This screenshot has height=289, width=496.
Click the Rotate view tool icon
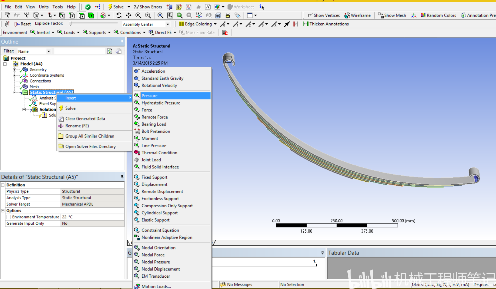[x=119, y=15]
